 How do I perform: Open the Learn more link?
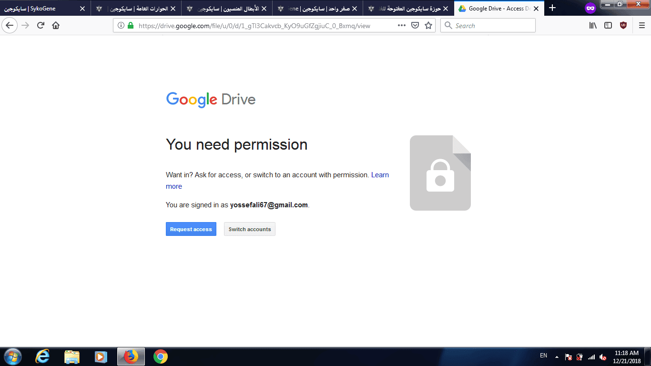(x=380, y=175)
